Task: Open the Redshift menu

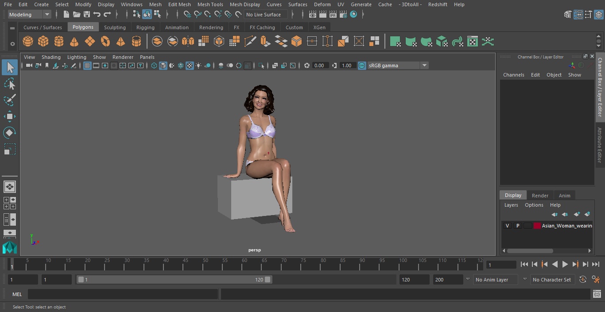Action: click(x=438, y=4)
